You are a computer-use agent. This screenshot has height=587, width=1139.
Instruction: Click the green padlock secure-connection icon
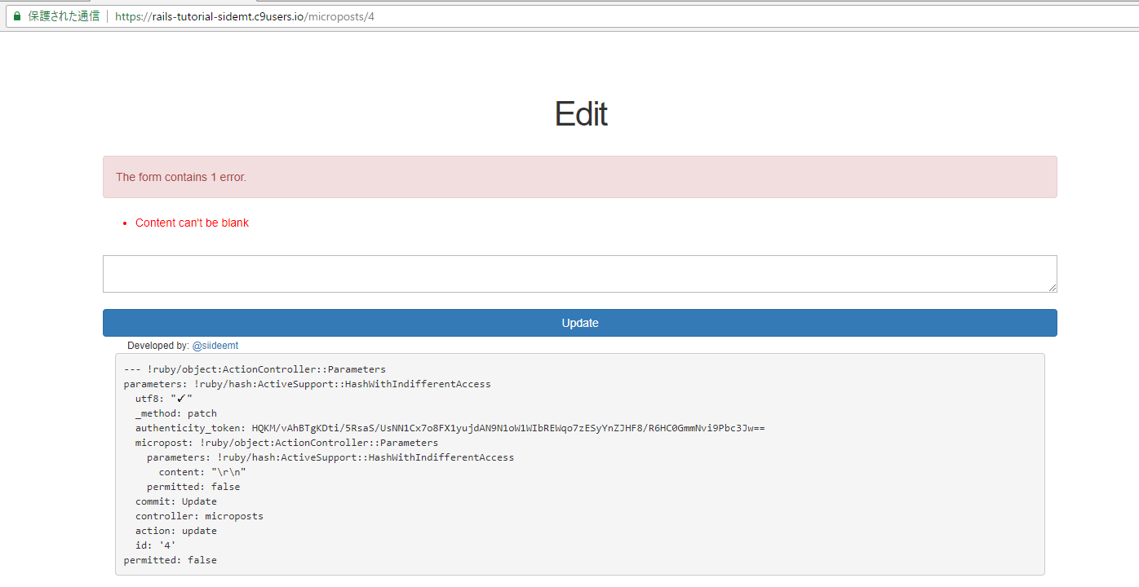point(17,16)
